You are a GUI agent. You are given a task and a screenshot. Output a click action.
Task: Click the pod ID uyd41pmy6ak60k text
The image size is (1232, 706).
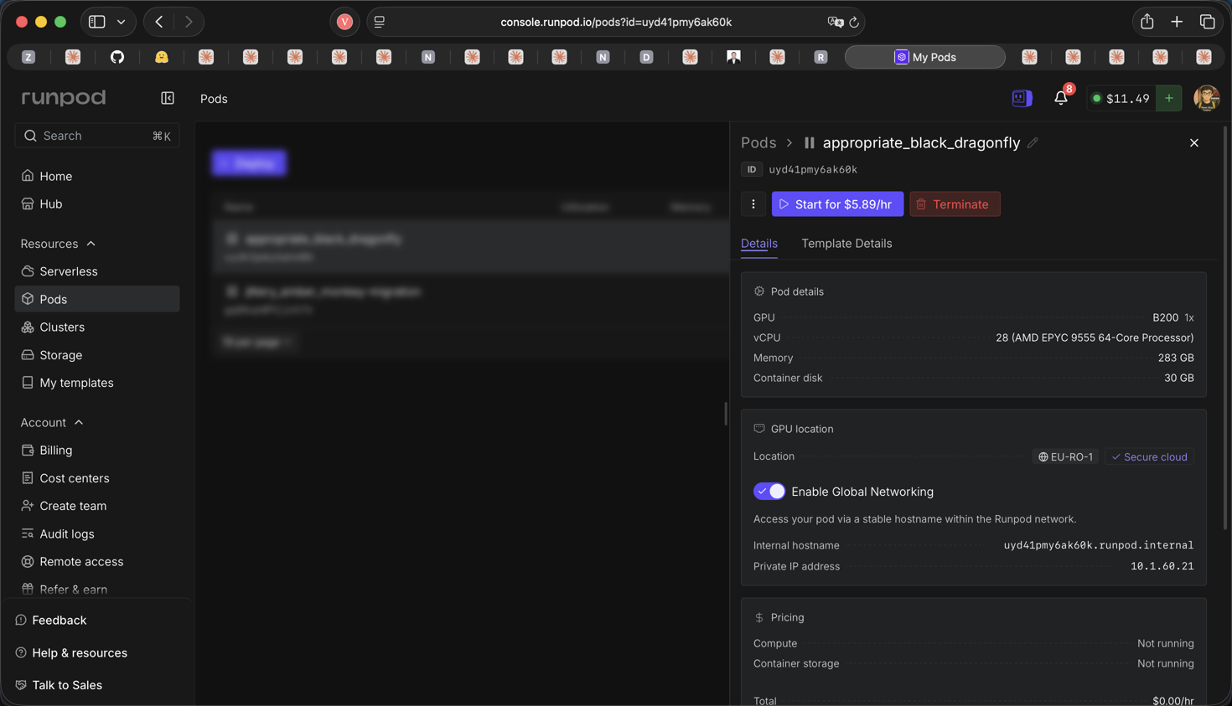pyautogui.click(x=813, y=170)
